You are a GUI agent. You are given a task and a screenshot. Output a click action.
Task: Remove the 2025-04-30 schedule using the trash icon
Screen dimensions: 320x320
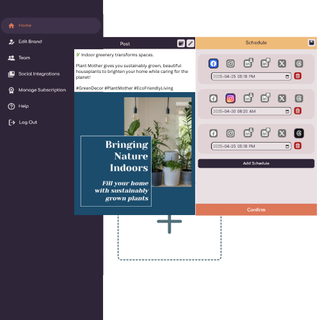click(298, 111)
